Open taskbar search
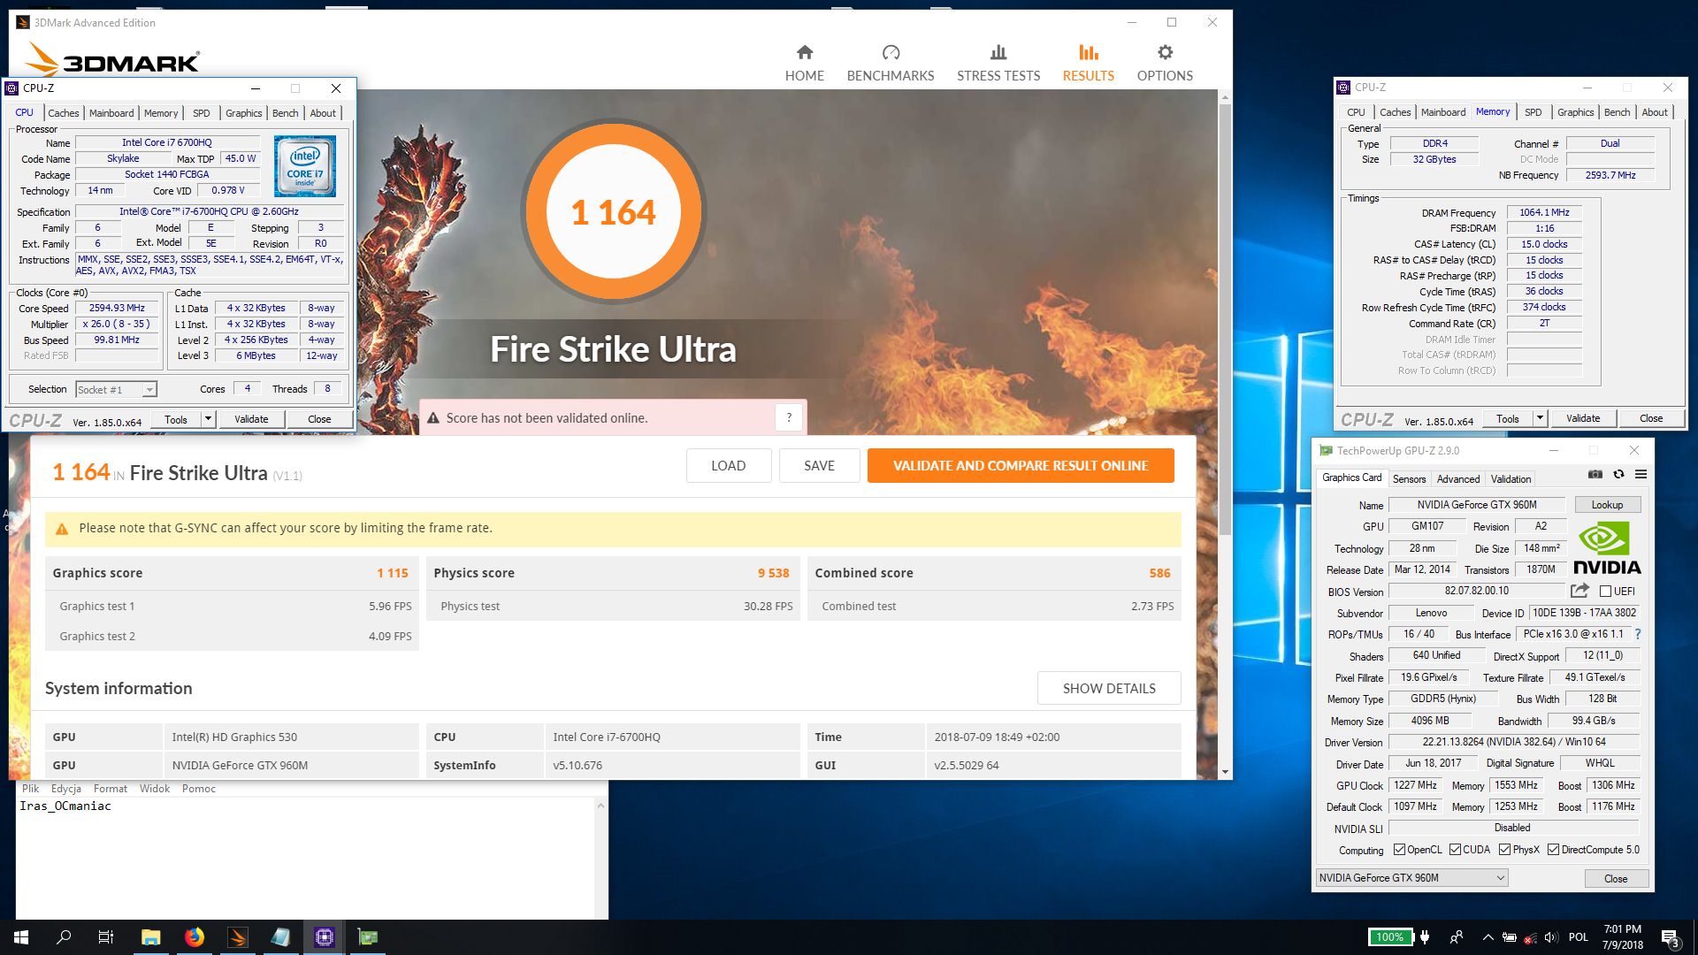 tap(64, 937)
